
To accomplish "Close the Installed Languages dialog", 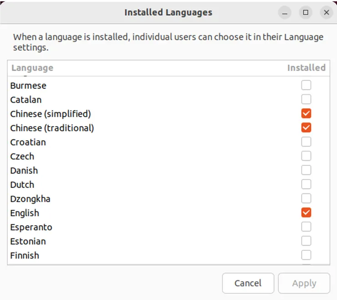I will tap(326, 13).
